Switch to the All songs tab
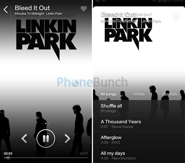Viewport: 185px width, 163px height. coord(108,94)
